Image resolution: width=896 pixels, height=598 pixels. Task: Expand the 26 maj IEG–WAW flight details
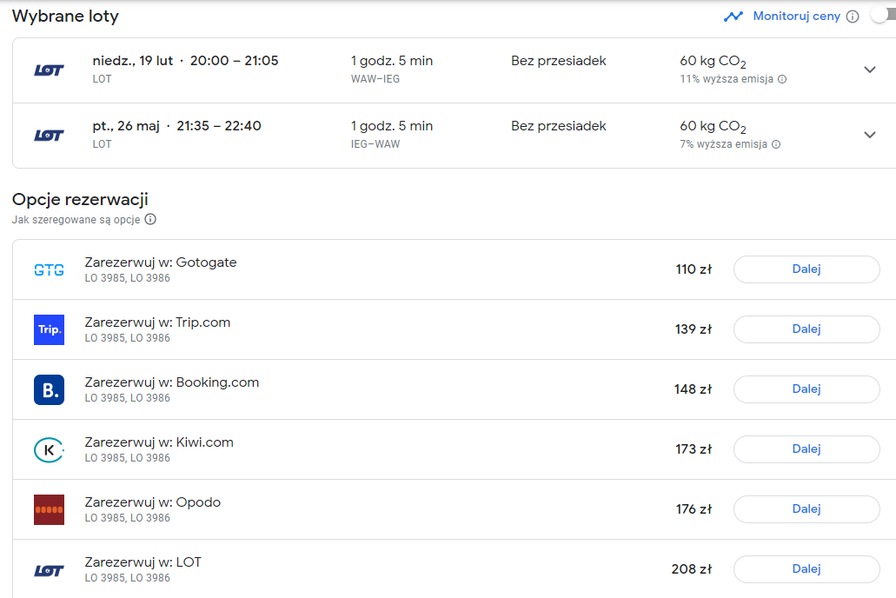pos(870,135)
